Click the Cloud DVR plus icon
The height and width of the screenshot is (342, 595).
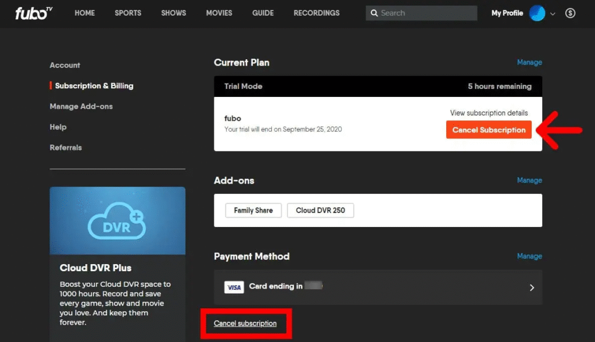(x=117, y=220)
